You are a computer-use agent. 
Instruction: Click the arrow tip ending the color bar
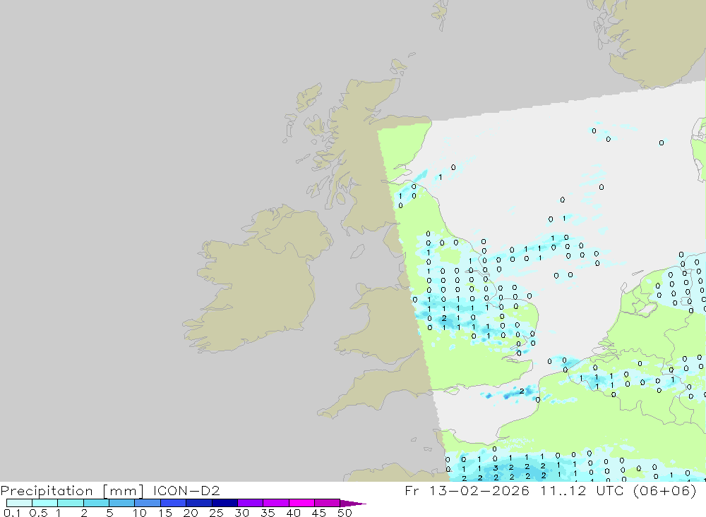click(x=354, y=503)
